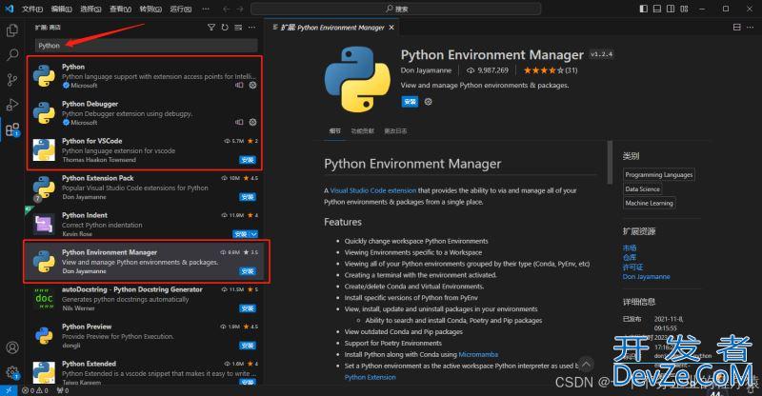Open the Run and Debug view
This screenshot has height=396, width=762.
pyautogui.click(x=12, y=105)
